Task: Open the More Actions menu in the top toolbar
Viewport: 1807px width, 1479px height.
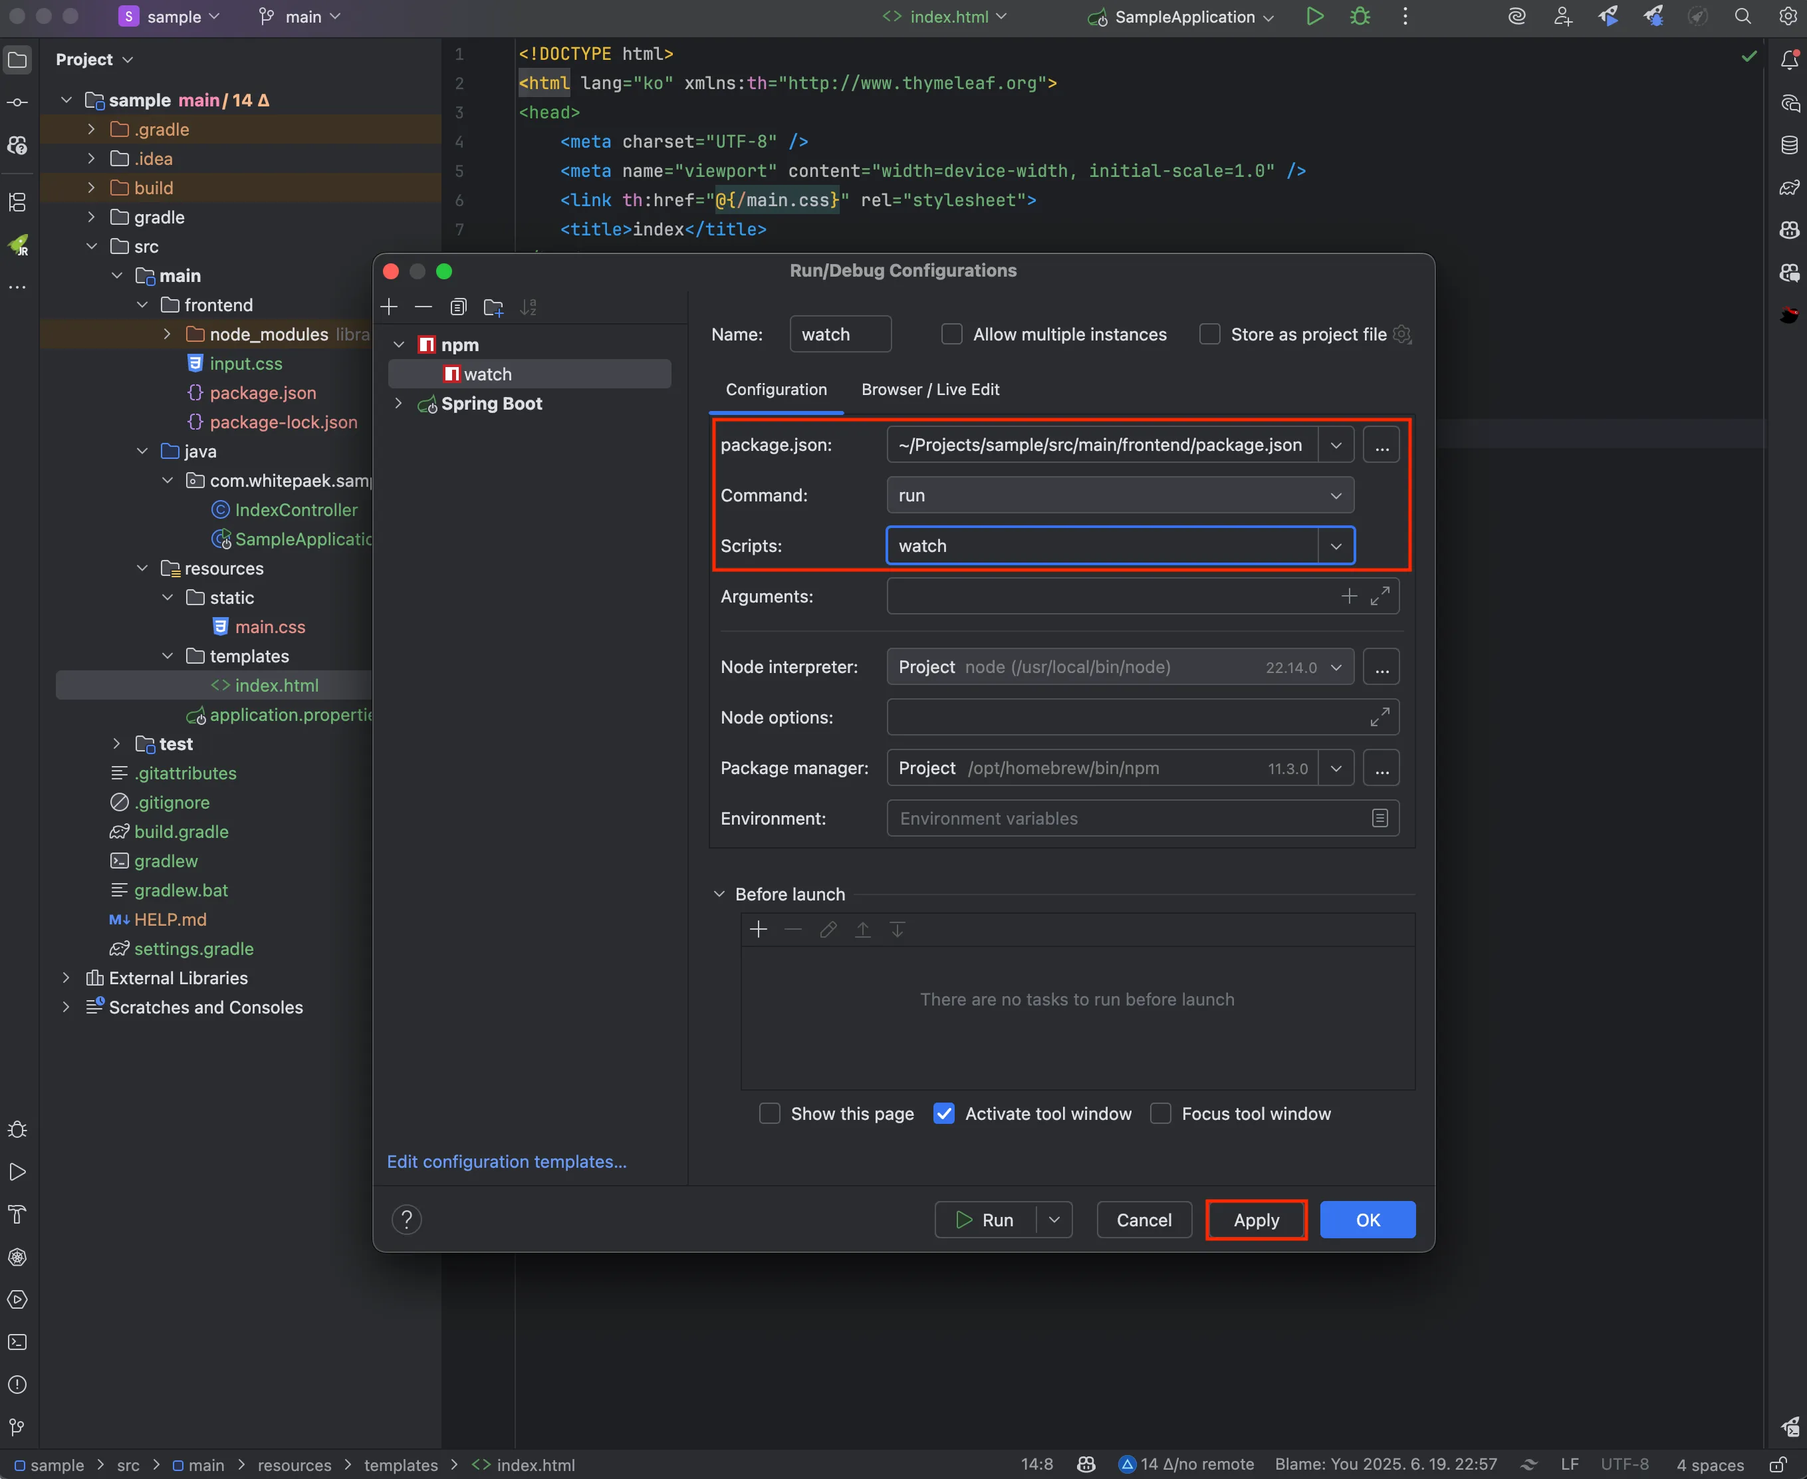Action: tap(1405, 16)
